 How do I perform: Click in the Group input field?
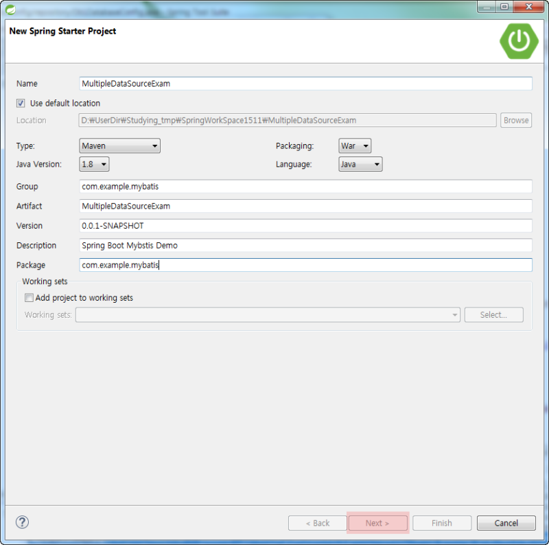coord(305,186)
